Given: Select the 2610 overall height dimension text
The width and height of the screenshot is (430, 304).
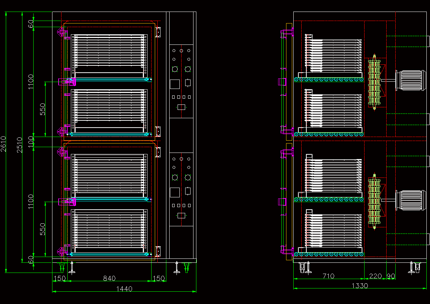Looking at the screenshot, I should (3, 144).
